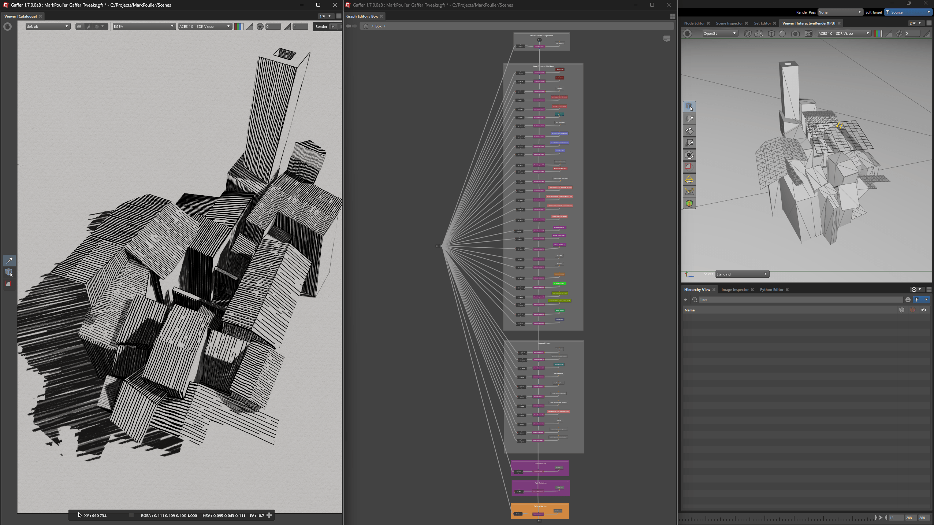Image resolution: width=934 pixels, height=525 pixels.
Task: Select the translate tool in 3D viewer sidebar
Action: click(x=689, y=119)
